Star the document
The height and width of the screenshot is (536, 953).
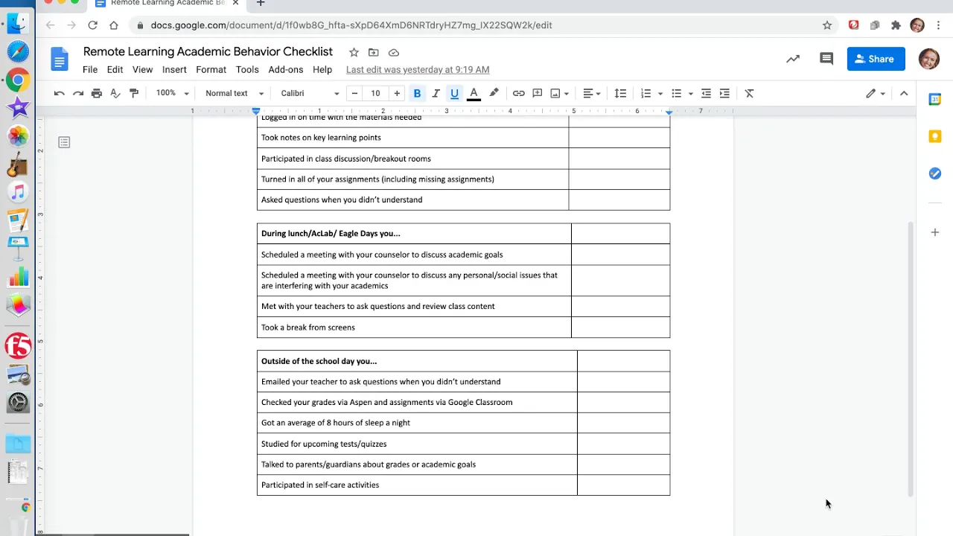tap(354, 52)
